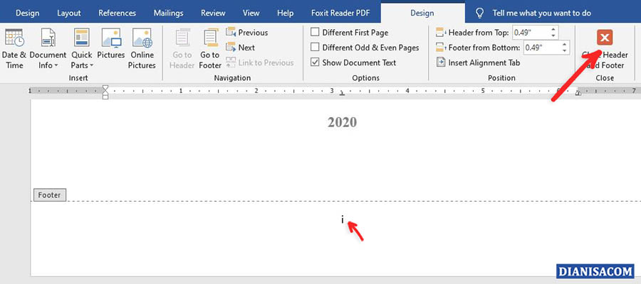
Task: Toggle Different Odd & Even Pages
Action: [315, 48]
